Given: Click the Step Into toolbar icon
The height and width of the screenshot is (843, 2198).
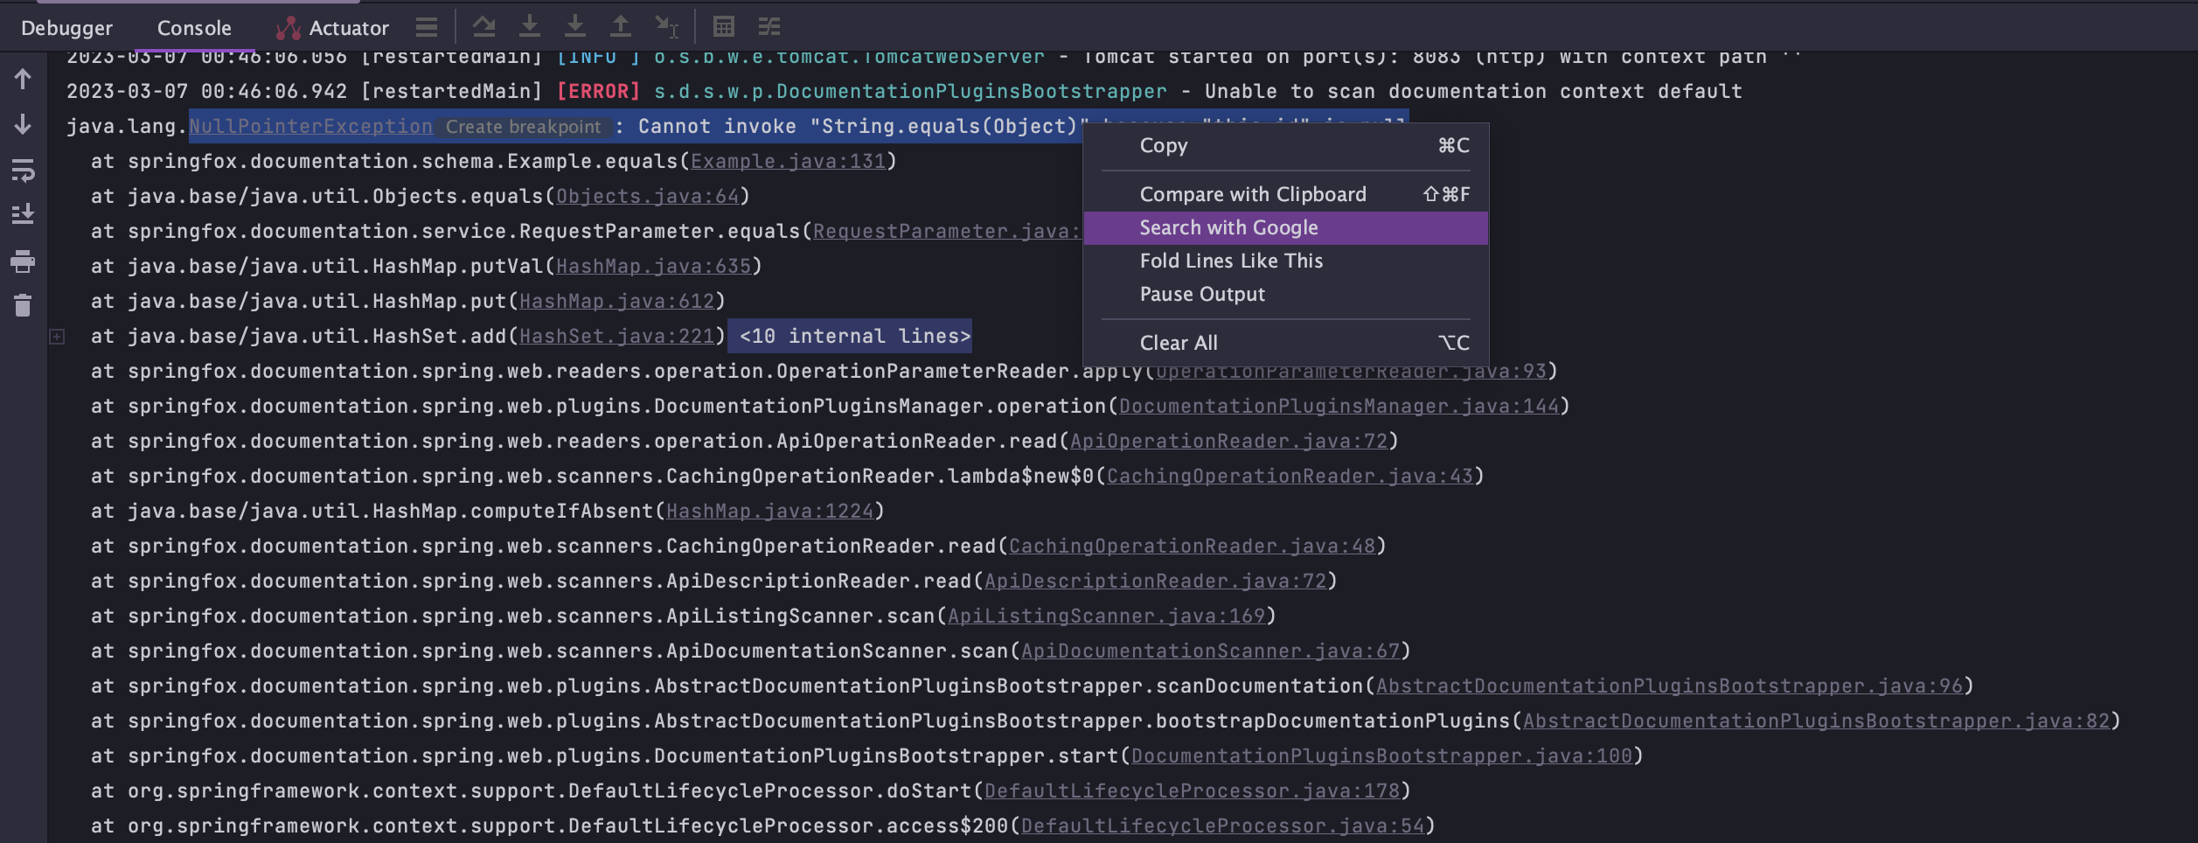Looking at the screenshot, I should tap(530, 27).
